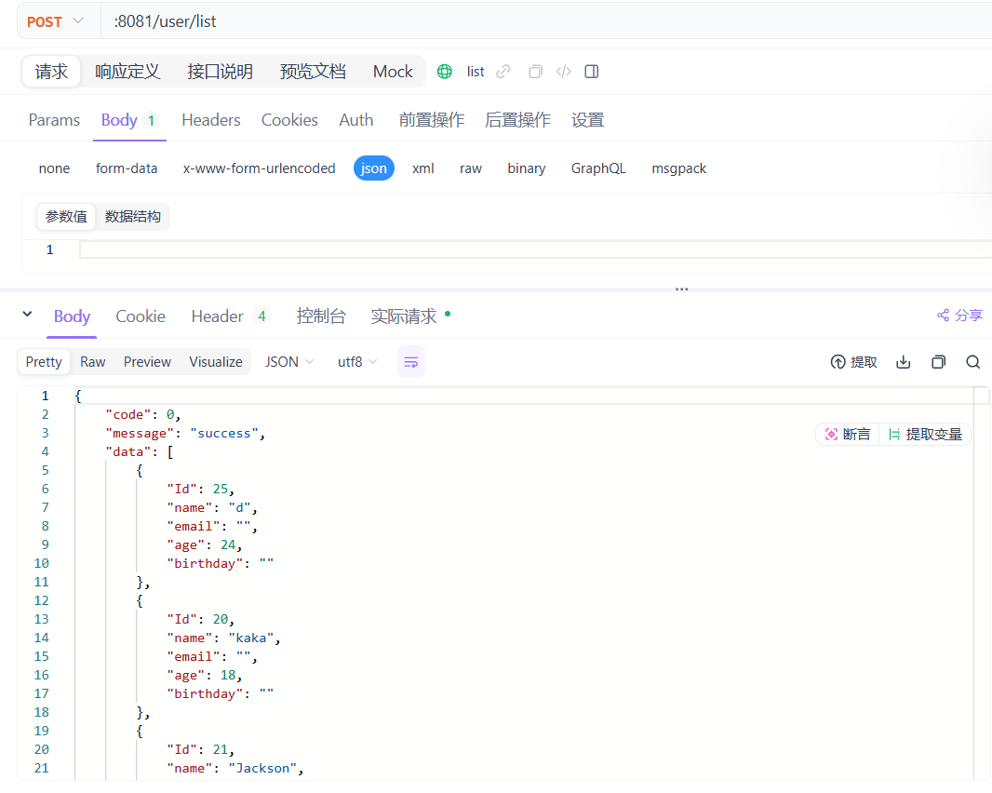The height and width of the screenshot is (793, 992).
Task: Open the response Cookie tab
Action: [141, 316]
